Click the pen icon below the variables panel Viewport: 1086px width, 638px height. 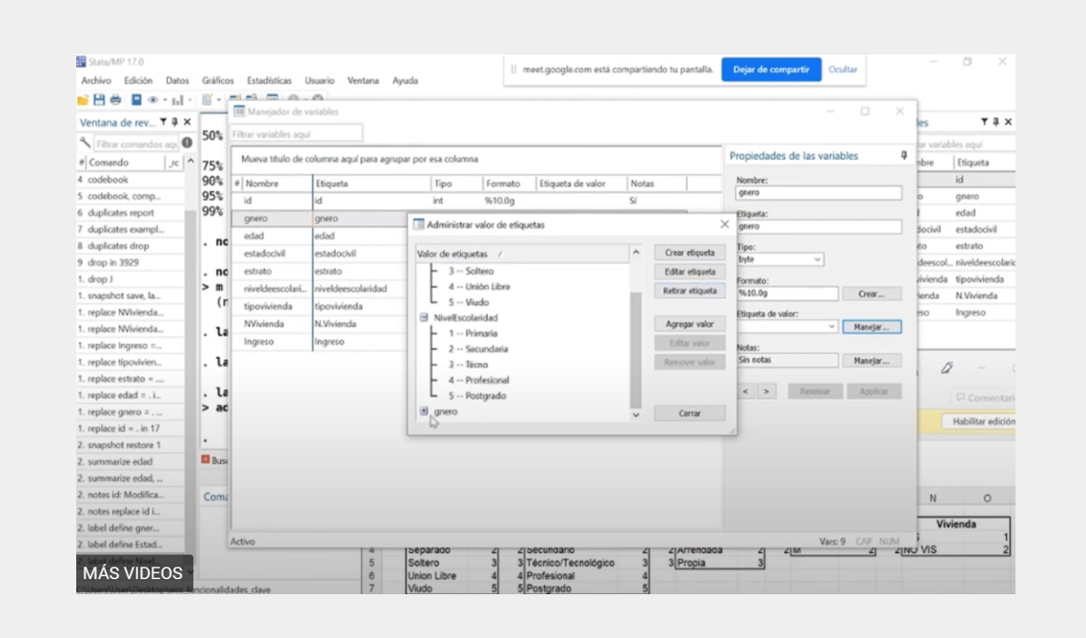tap(947, 369)
